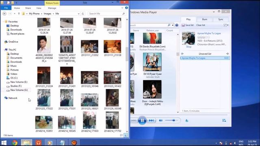This screenshot has width=260, height=146.
Task: Open the Share ribbon tab
Action: tap(28, 8)
